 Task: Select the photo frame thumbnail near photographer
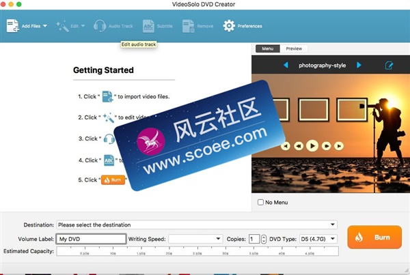pos(352,110)
